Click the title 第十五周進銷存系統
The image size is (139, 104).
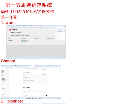(x=29, y=5)
